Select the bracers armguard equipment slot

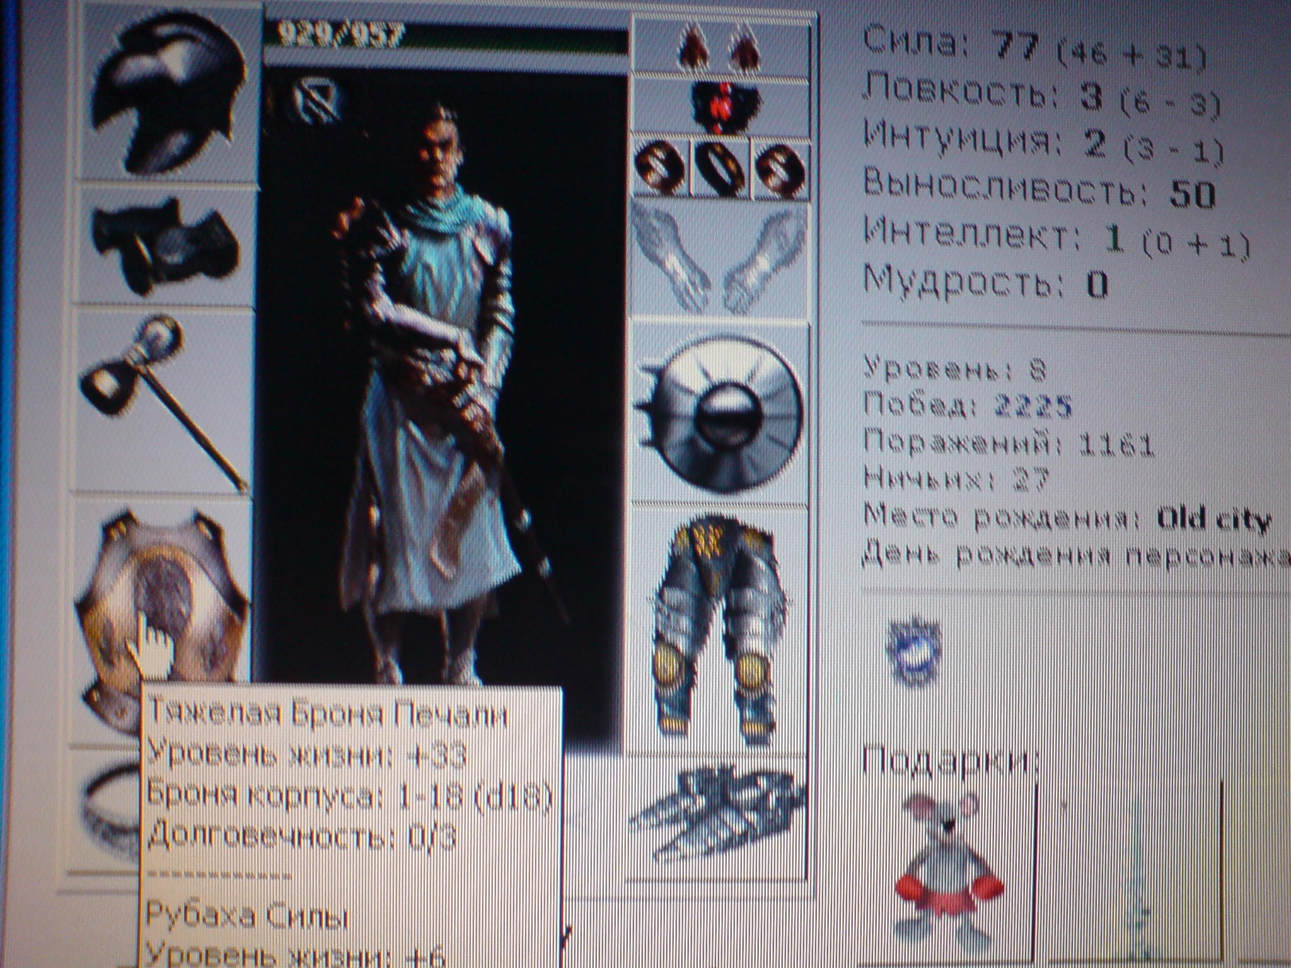click(x=165, y=246)
